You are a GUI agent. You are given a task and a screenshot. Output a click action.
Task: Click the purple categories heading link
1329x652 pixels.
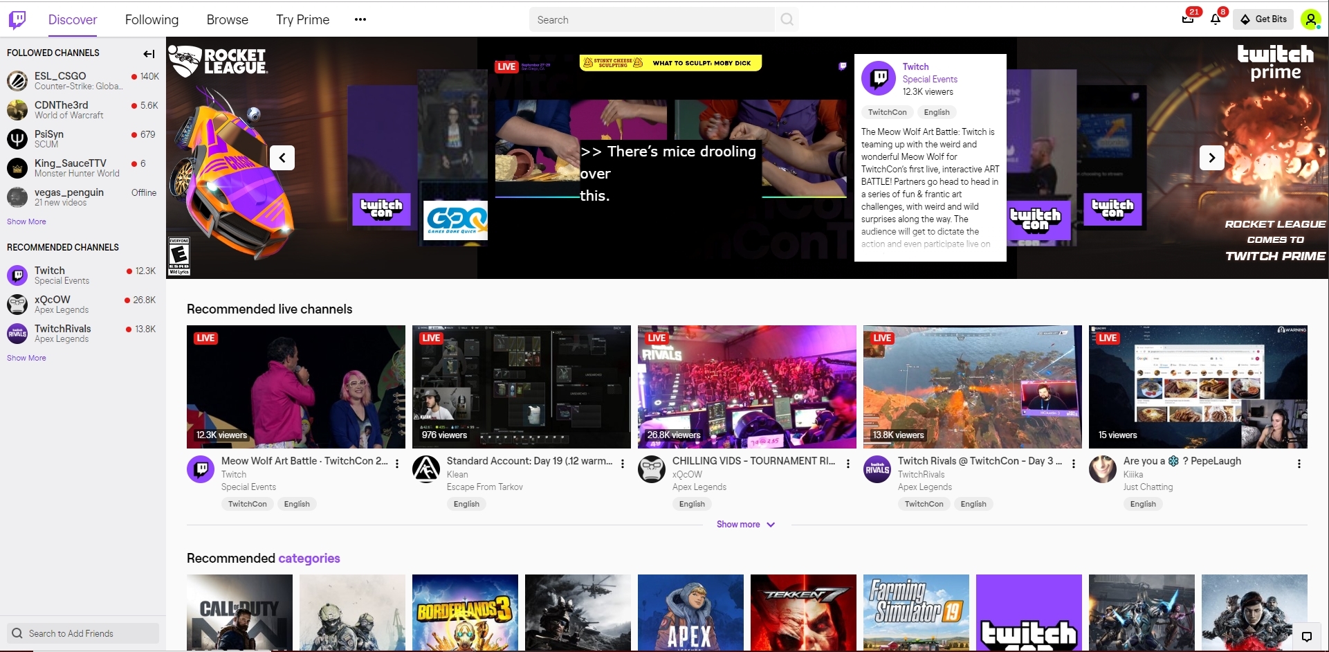309,559
